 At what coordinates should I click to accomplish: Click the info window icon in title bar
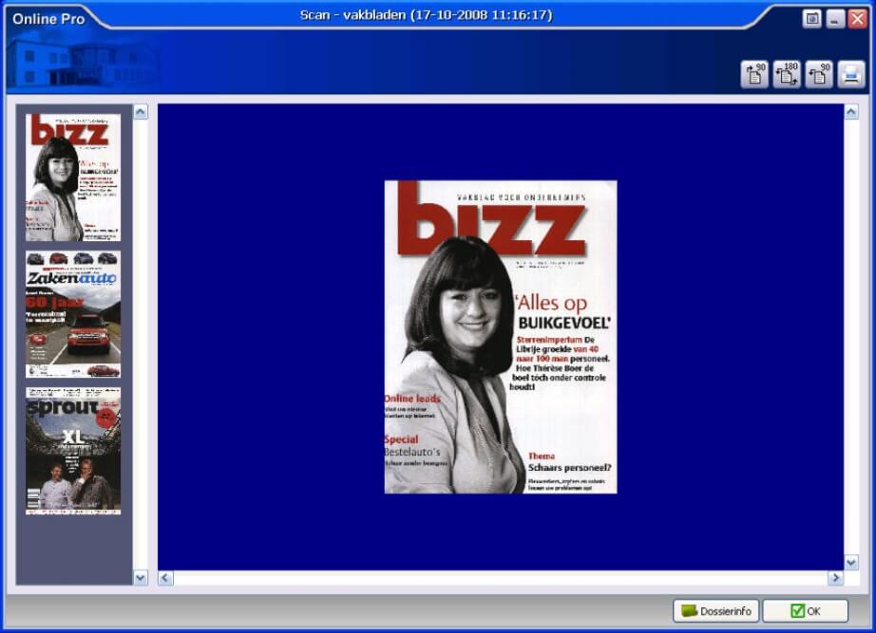811,19
